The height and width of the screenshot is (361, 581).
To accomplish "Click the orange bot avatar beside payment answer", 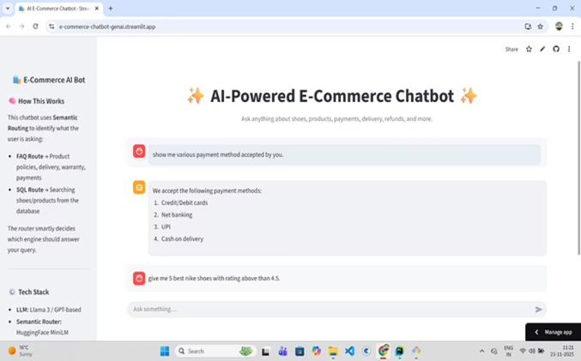I will tap(139, 187).
